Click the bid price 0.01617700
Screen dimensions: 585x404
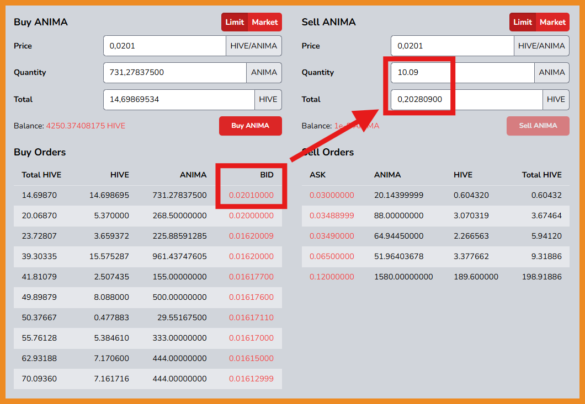point(251,277)
